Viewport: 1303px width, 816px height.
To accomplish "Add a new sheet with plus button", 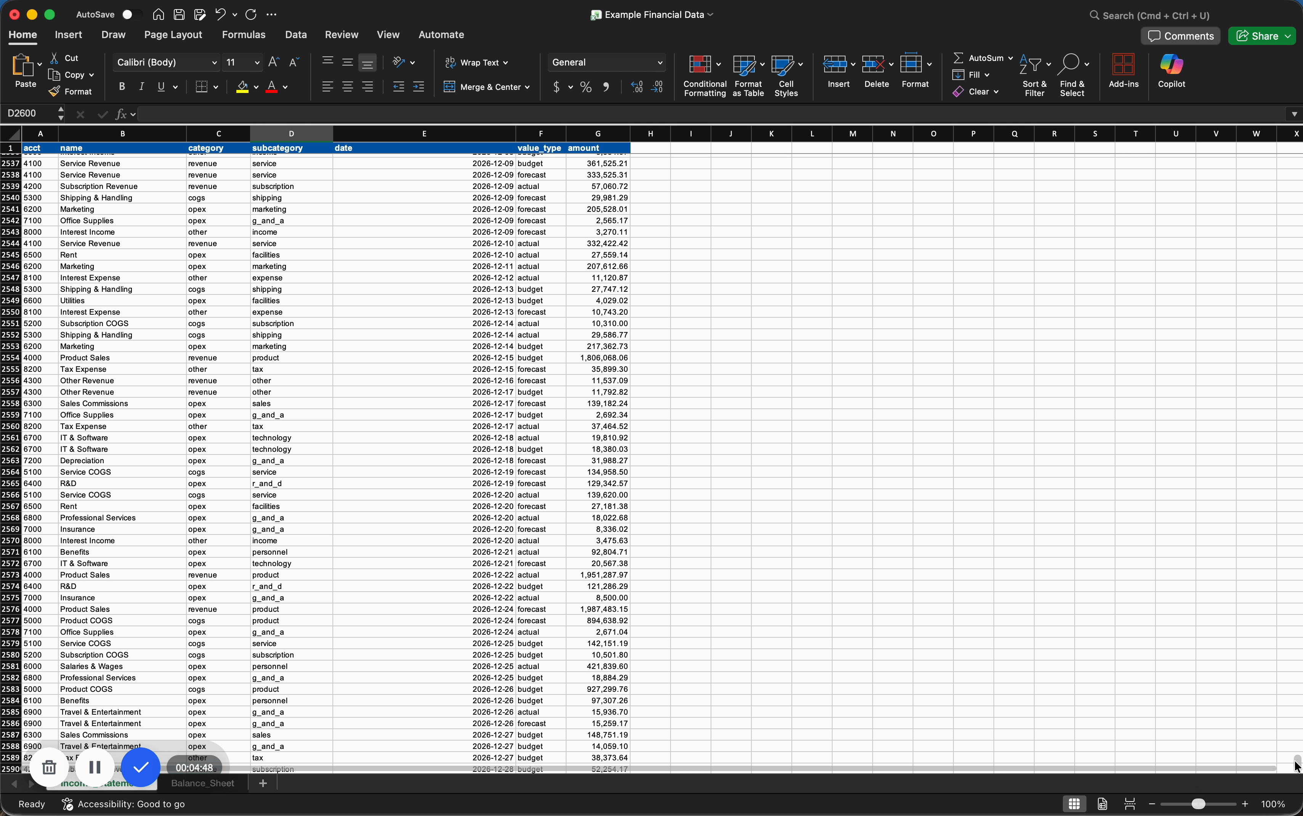I will tap(263, 783).
